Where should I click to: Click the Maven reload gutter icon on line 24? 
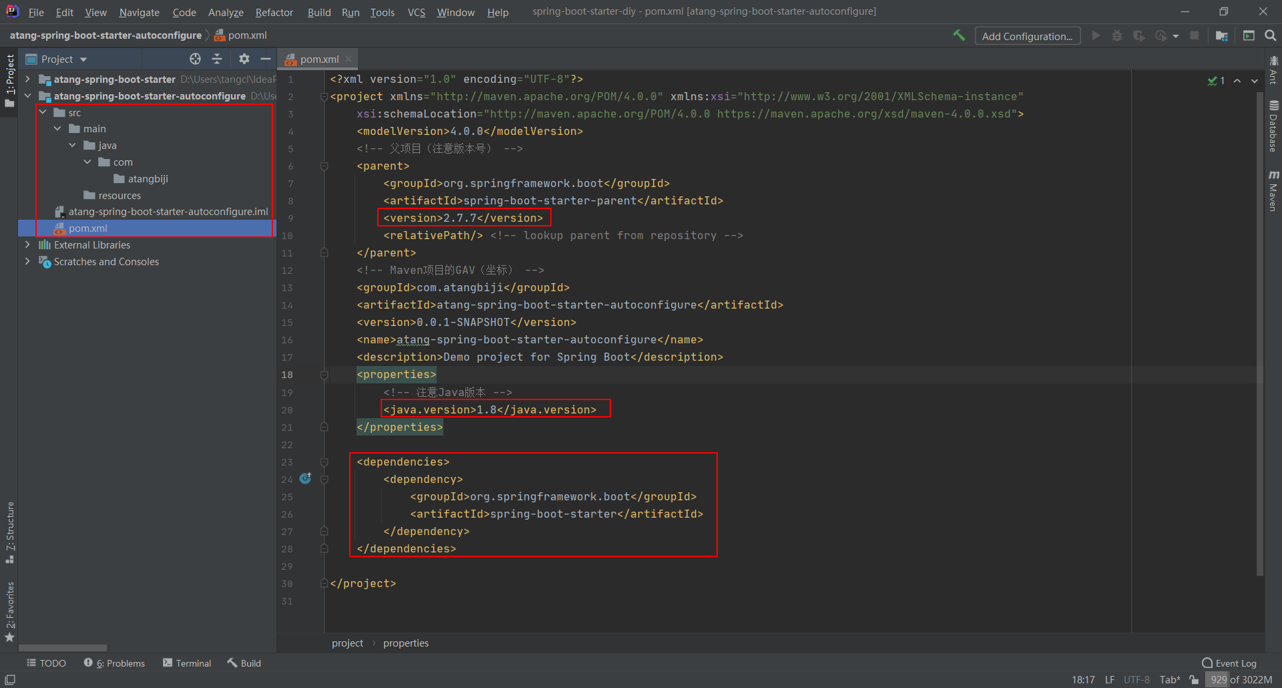point(306,478)
